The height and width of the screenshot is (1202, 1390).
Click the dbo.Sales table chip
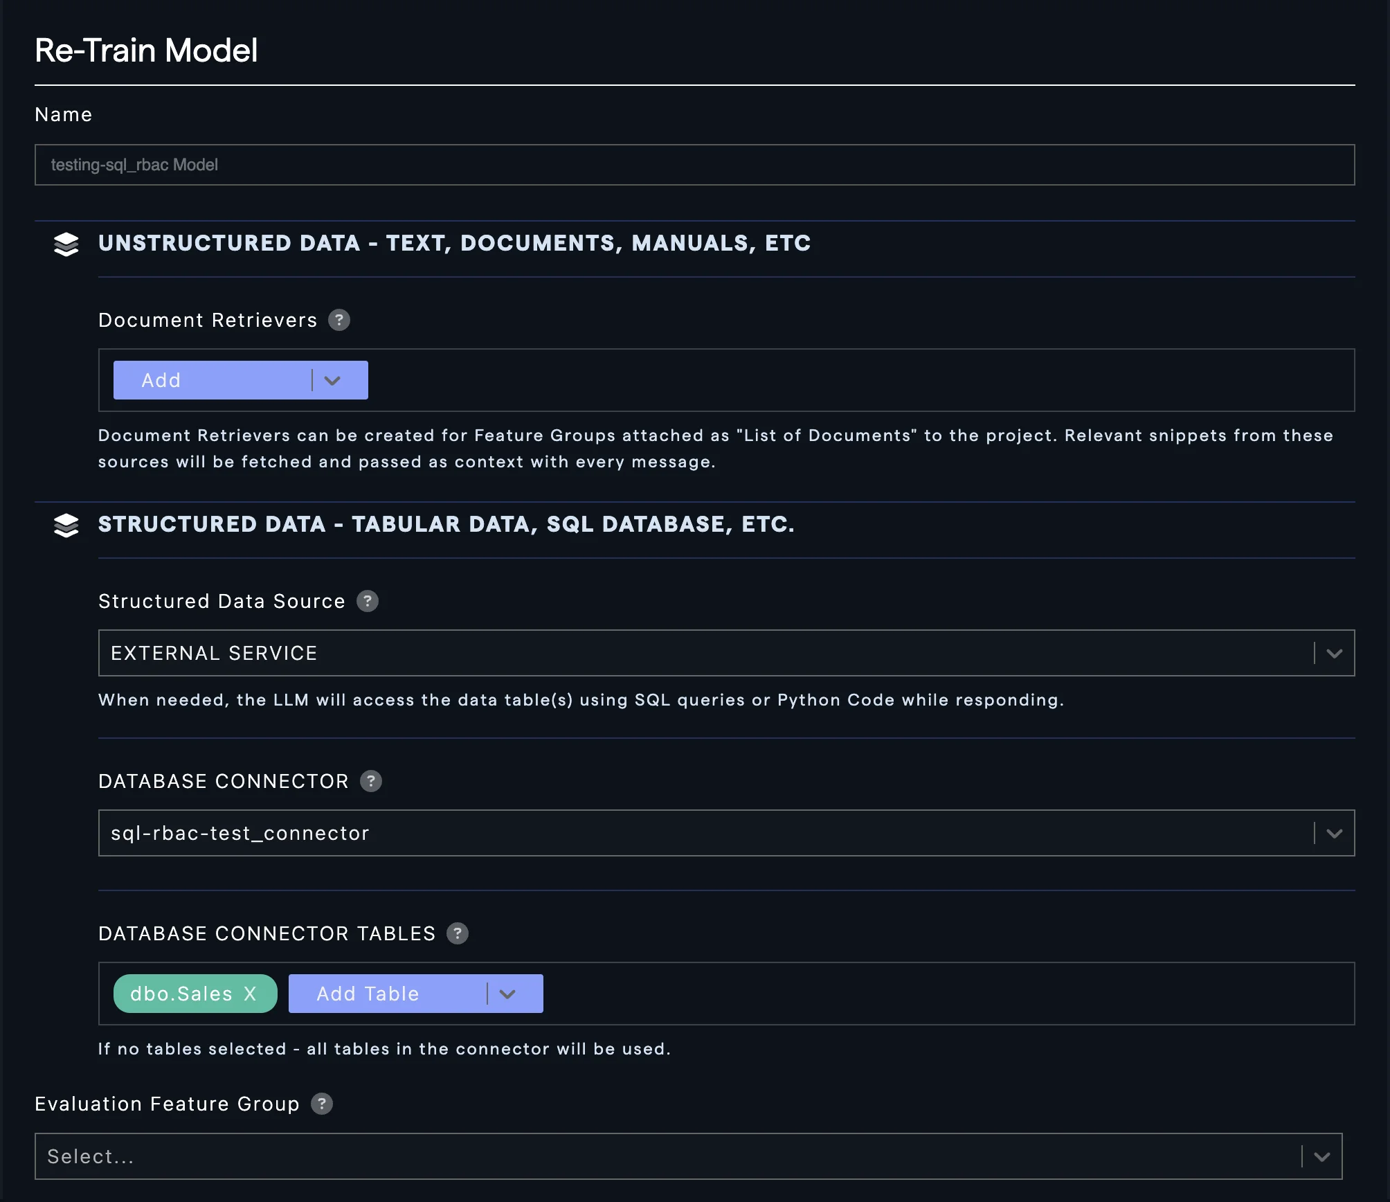pos(181,994)
